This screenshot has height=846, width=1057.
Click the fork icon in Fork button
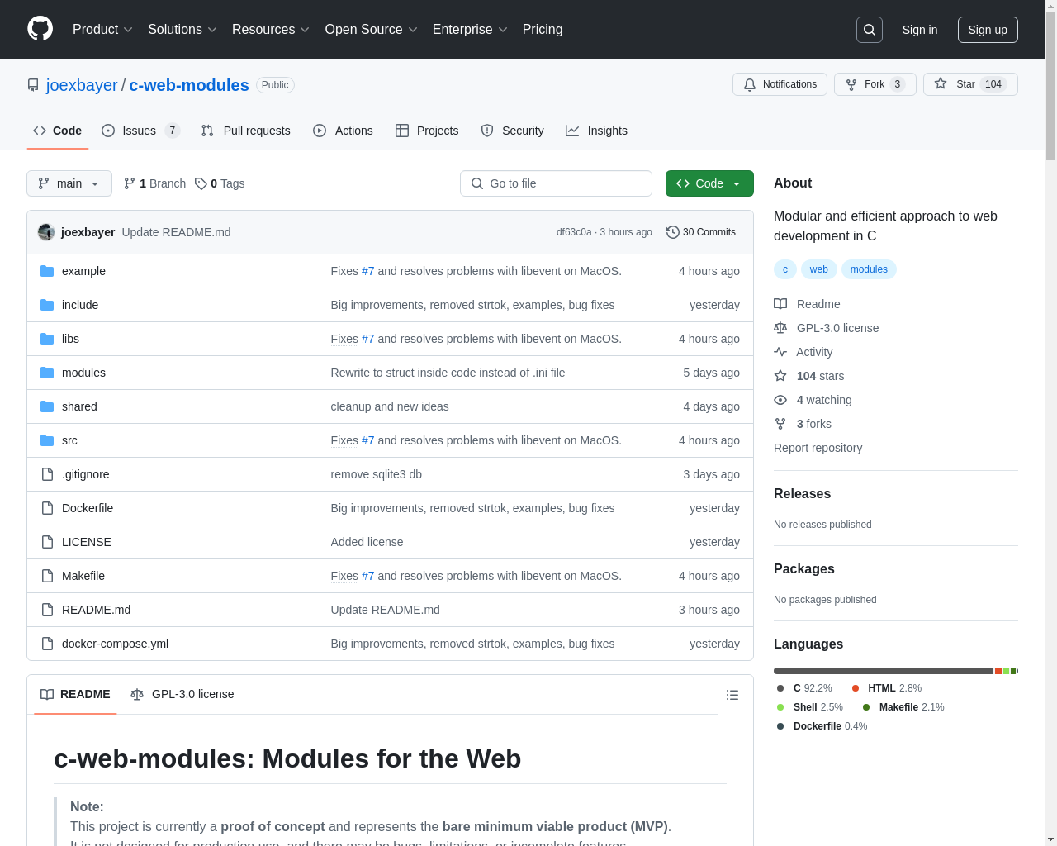pyautogui.click(x=851, y=84)
